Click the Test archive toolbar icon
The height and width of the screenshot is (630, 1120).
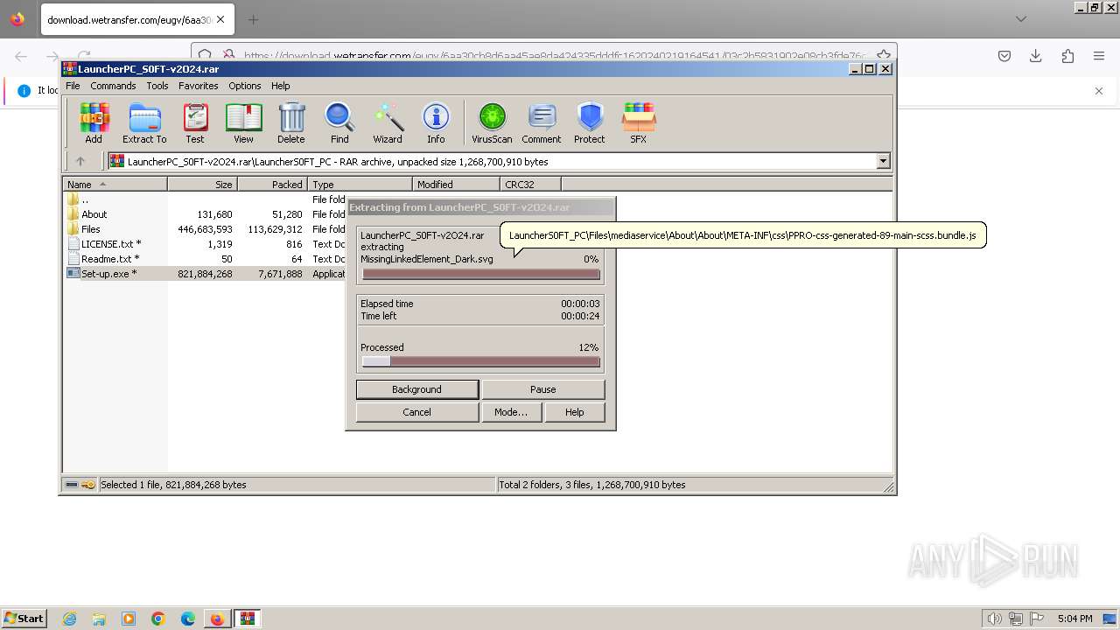point(195,123)
